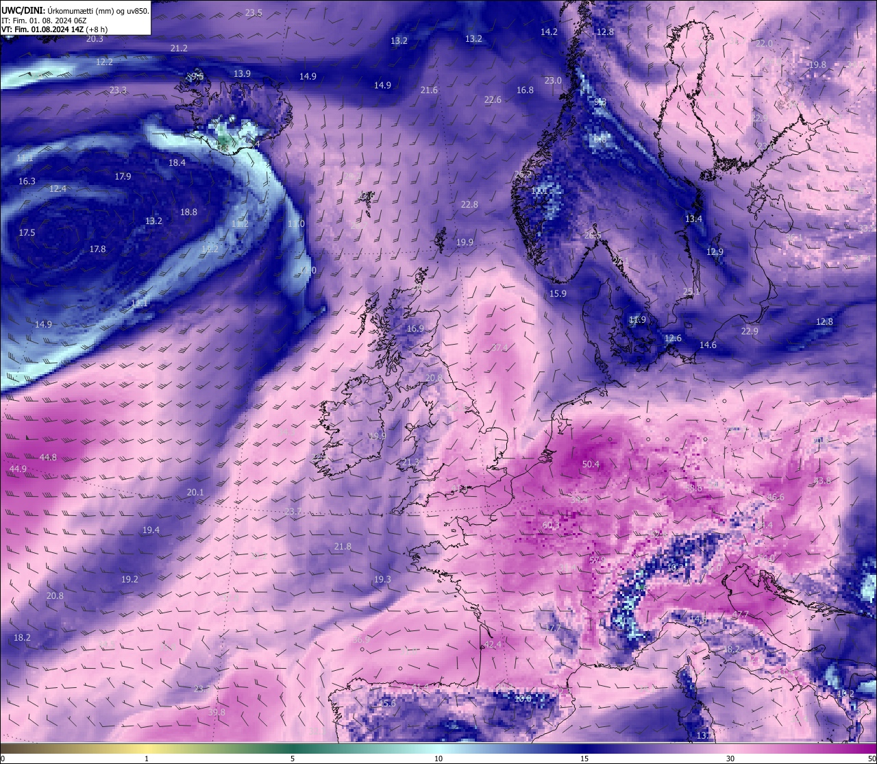877x764 pixels.
Task: Click the 16.9 value over Scotland
Action: click(x=415, y=329)
